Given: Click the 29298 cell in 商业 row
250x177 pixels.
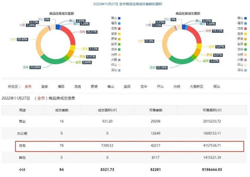Looking at the screenshot, I should (x=155, y=121).
